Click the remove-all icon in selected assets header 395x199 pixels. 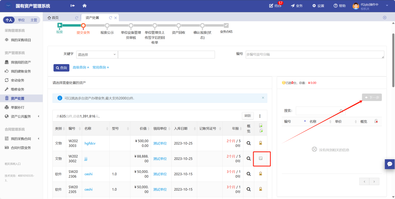[x=376, y=122]
